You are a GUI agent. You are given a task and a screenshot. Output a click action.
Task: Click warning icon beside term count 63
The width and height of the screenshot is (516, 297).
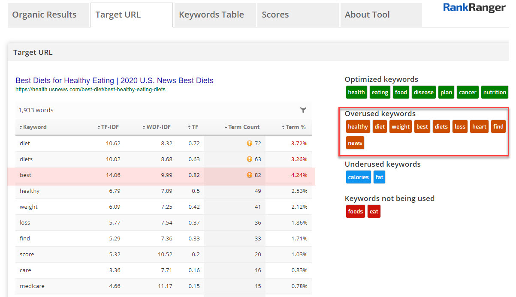click(x=249, y=159)
